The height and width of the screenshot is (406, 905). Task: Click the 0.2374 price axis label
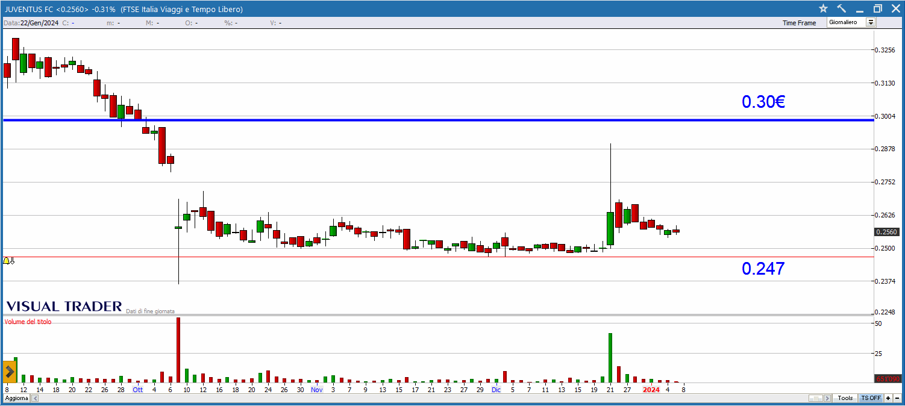(x=886, y=281)
